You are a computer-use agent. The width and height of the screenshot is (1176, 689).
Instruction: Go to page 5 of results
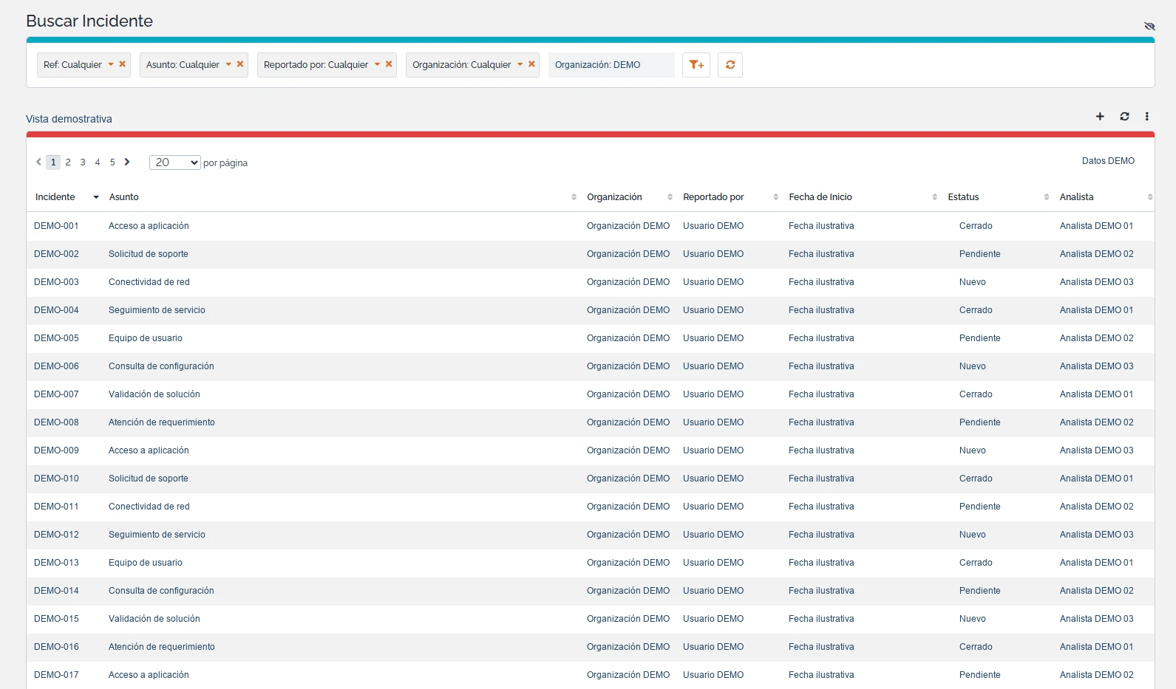[112, 162]
